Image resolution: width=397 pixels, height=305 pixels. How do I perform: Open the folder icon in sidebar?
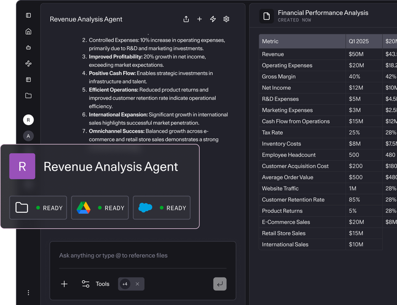tap(28, 95)
